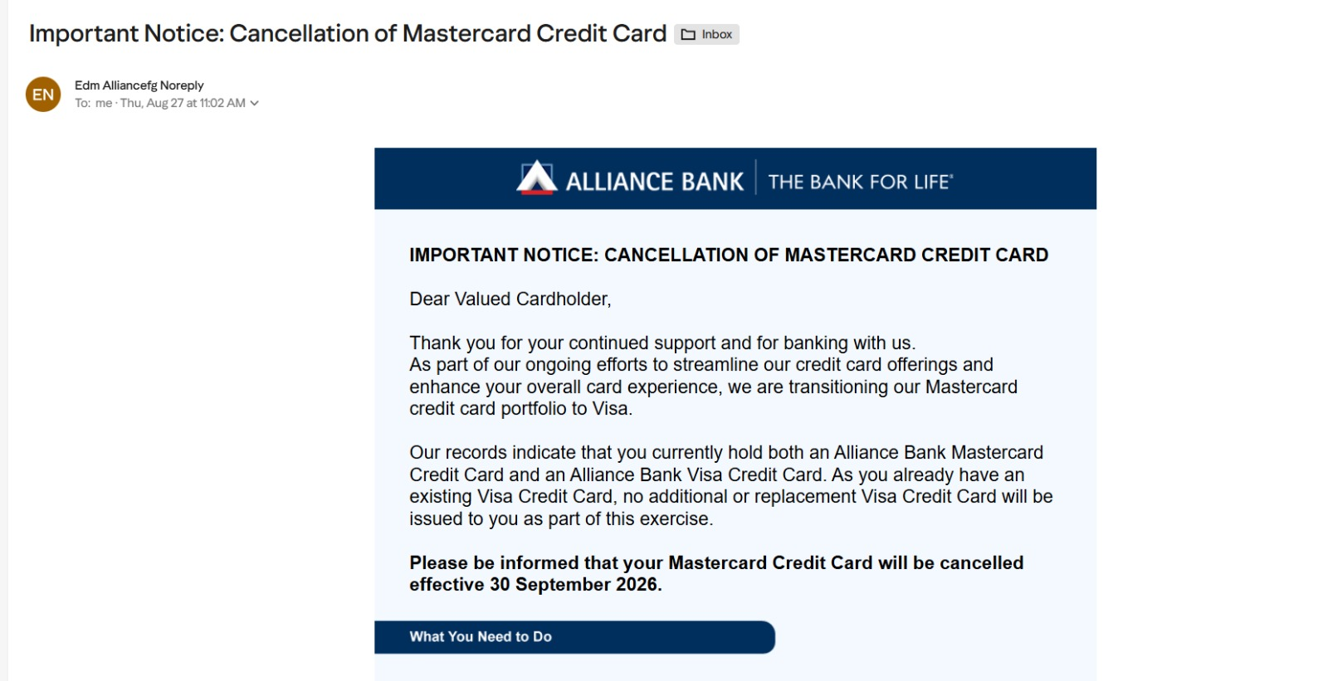Expand recipient details chevron after timestamp
1328x681 pixels.
point(255,104)
